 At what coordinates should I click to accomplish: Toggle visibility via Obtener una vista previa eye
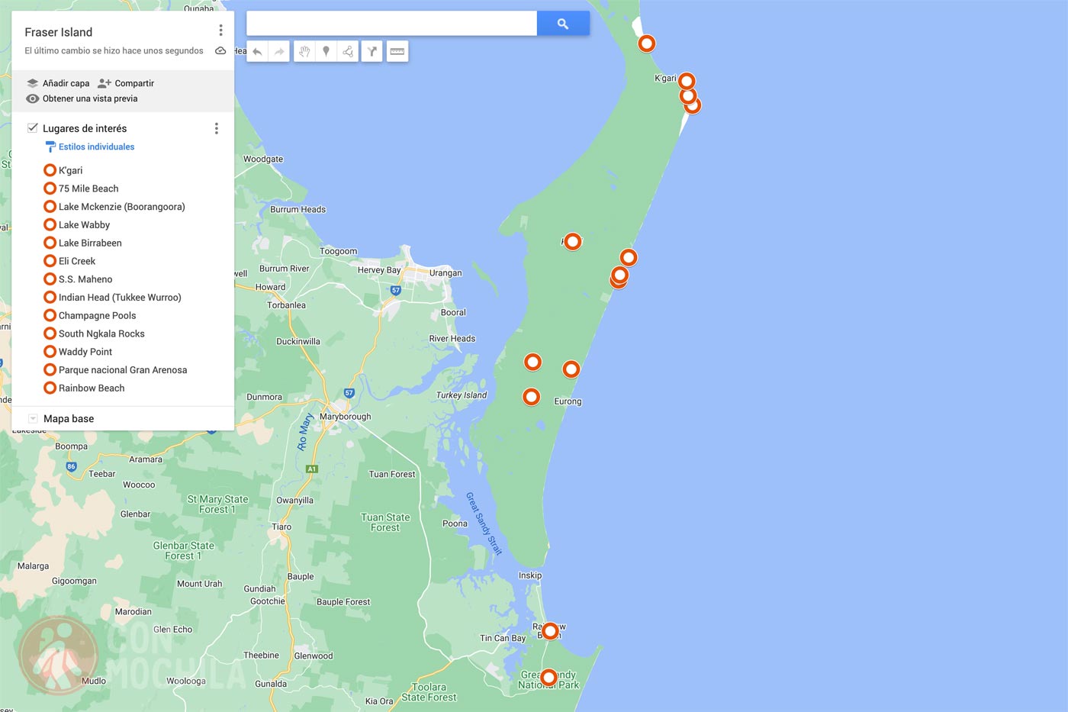click(32, 98)
